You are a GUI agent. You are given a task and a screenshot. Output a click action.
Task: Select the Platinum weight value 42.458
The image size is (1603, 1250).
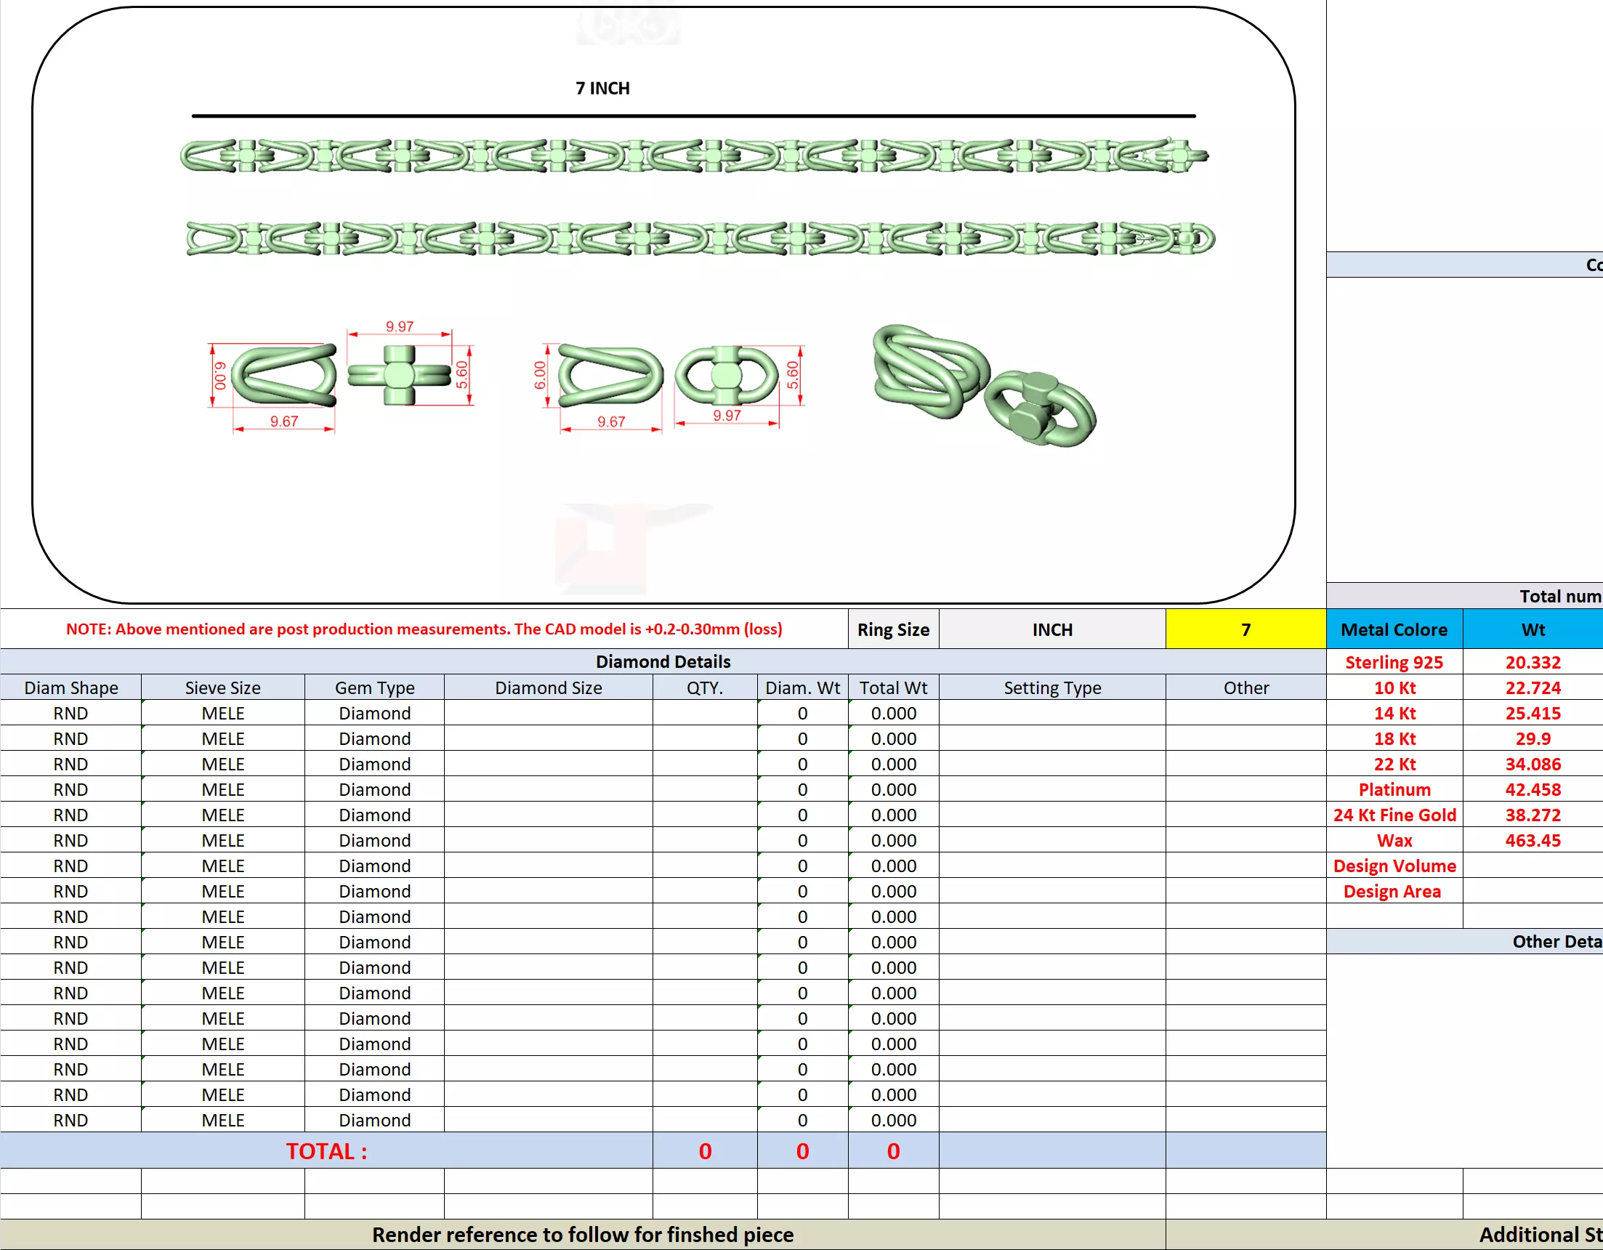pos(1532,789)
